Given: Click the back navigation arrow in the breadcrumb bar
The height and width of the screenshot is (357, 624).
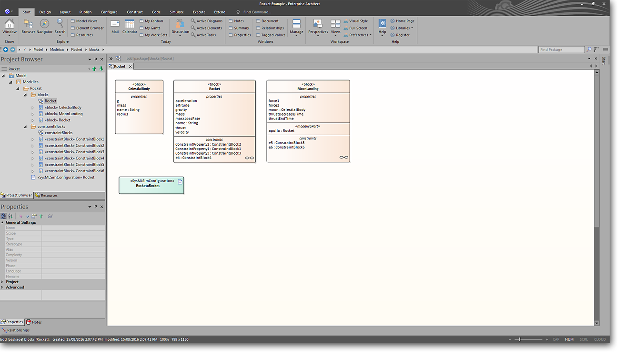Looking at the screenshot, I should (6, 50).
